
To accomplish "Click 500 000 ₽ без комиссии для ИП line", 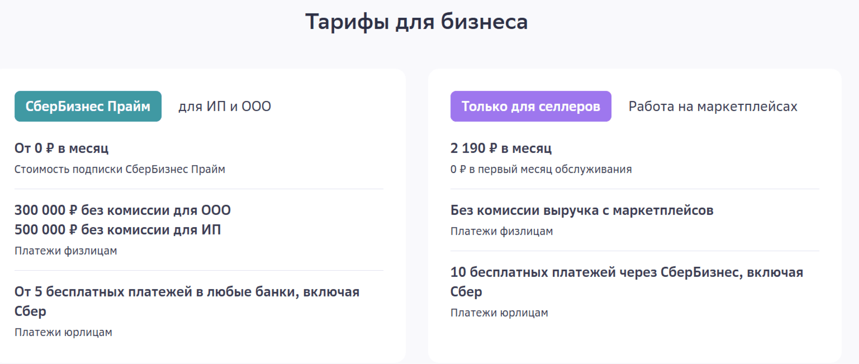I will (117, 229).
